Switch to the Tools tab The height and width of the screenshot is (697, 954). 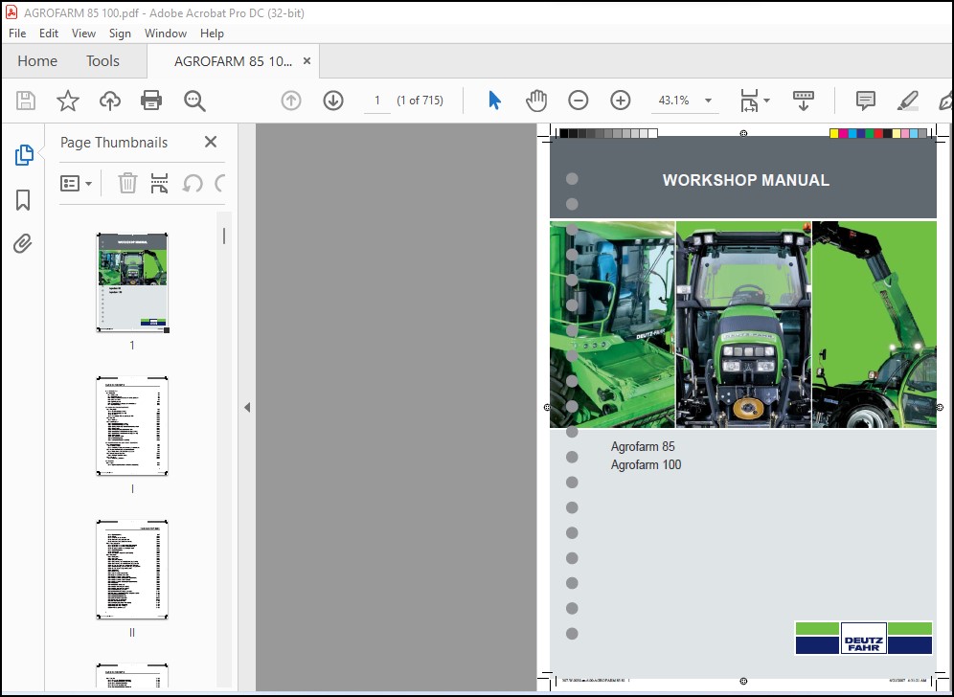[x=102, y=61]
